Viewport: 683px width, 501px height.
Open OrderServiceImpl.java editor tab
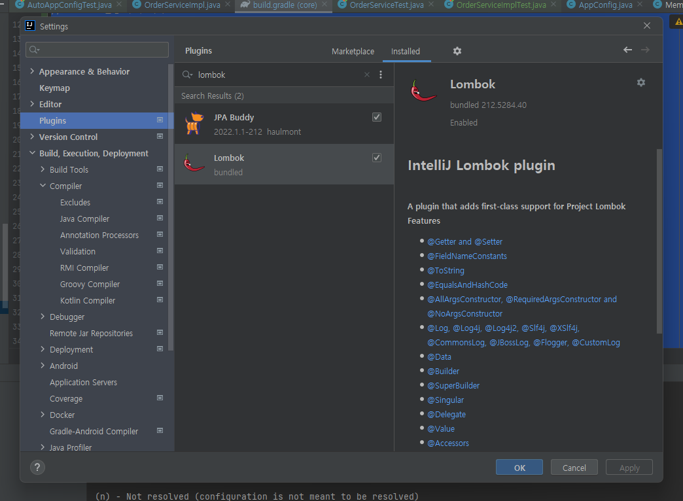[182, 5]
